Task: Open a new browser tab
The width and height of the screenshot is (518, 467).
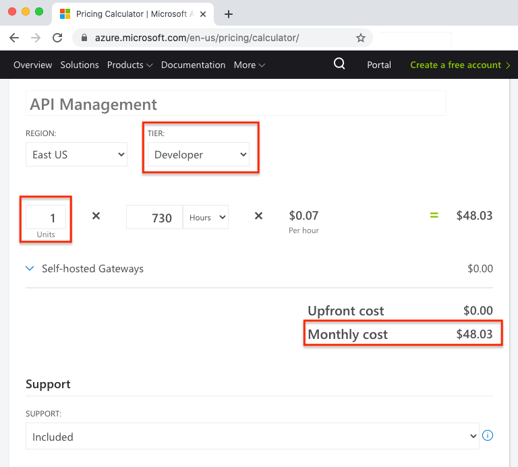Action: tap(228, 14)
